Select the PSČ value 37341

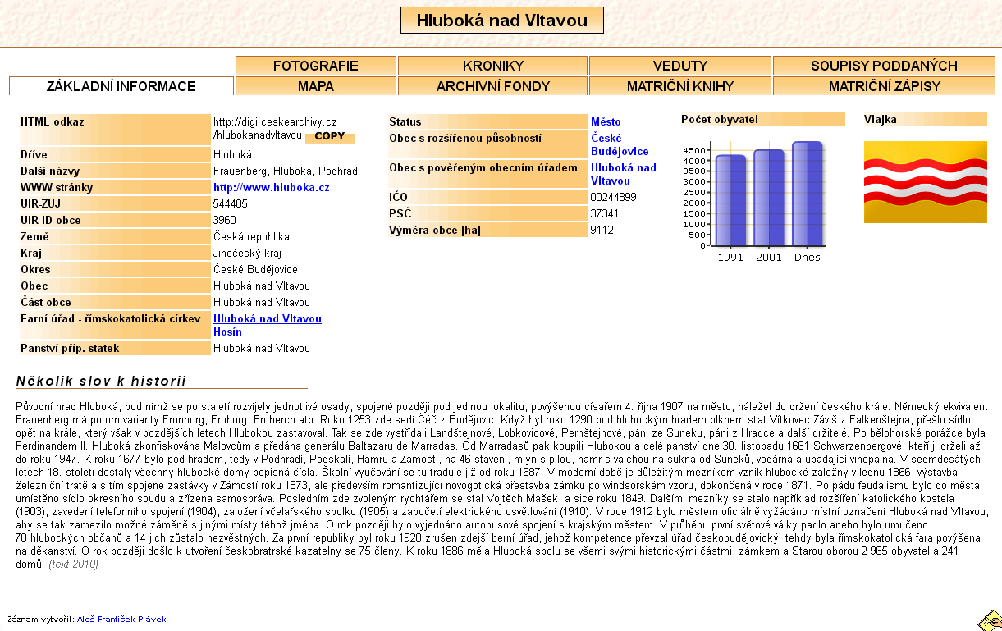point(605,214)
